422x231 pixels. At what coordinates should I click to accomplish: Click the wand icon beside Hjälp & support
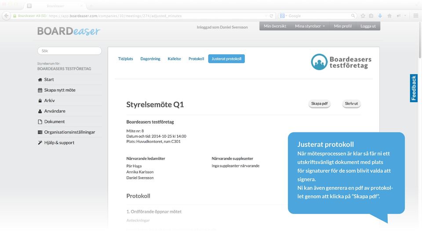(40, 143)
